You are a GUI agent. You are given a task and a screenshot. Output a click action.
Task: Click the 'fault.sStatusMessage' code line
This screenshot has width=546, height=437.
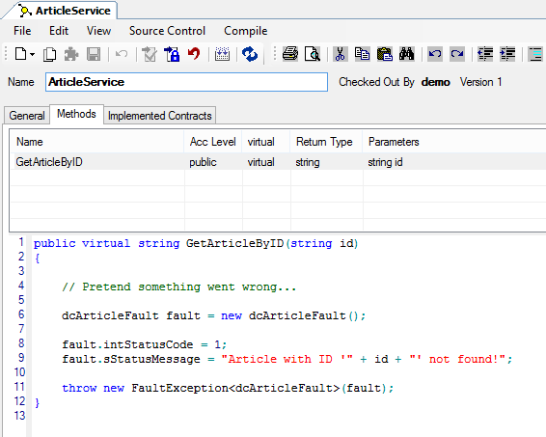pos(287,359)
